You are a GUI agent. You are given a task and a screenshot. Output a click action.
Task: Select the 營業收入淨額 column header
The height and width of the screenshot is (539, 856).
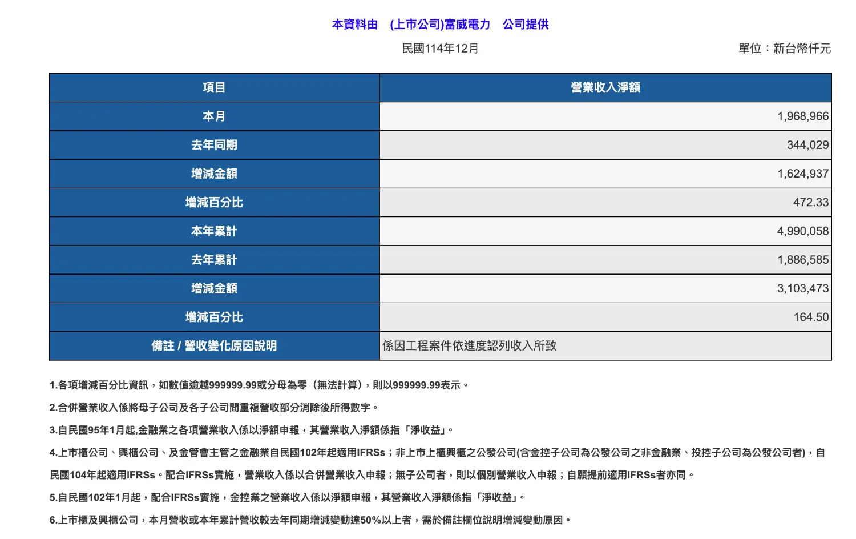(x=605, y=87)
